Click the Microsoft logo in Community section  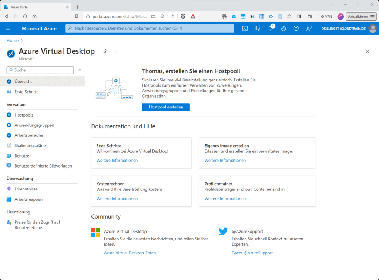tap(95, 232)
